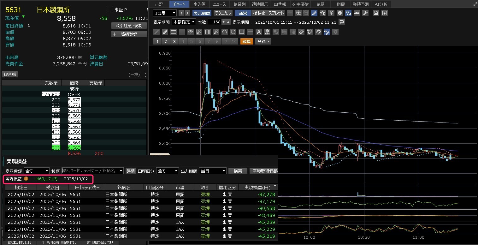Click the text annotation 'A' tool
478x245 pixels.
[x=259, y=32]
